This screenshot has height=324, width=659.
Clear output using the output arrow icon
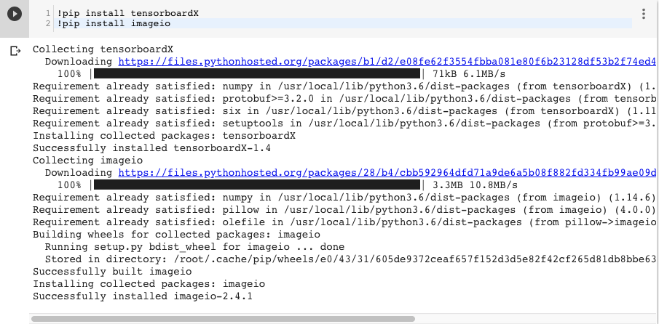click(x=15, y=51)
